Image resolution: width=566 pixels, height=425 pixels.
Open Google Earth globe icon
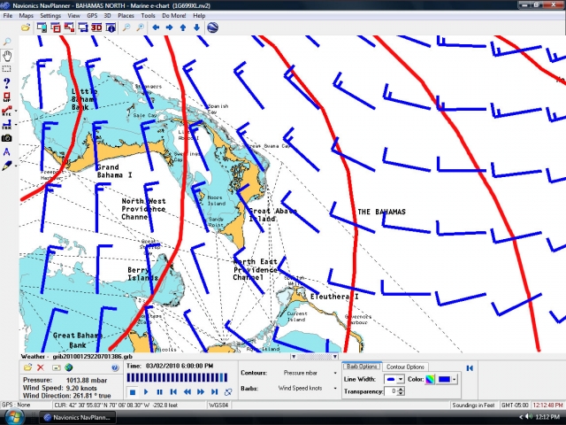(x=213, y=27)
